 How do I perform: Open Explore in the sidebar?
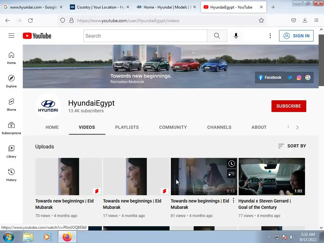click(x=11, y=81)
